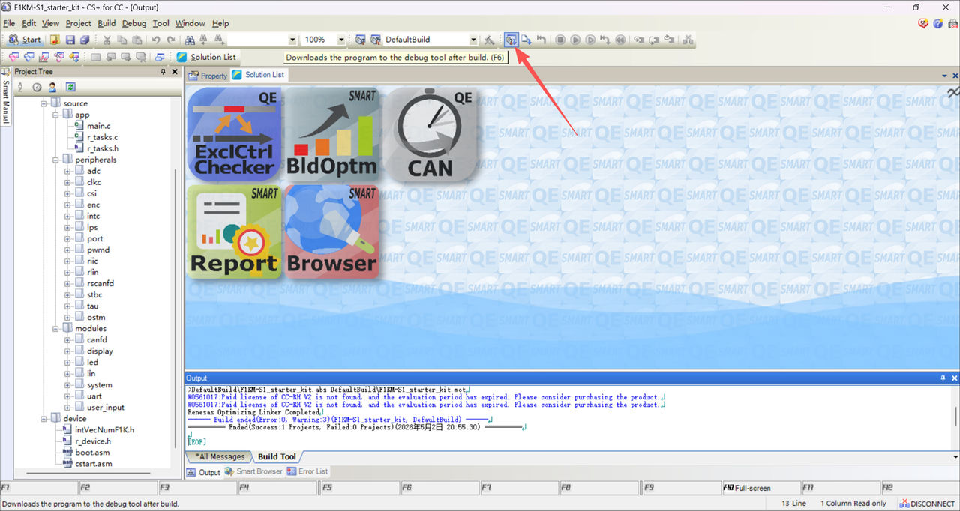Open the Smart Manual side tab

click(5, 96)
